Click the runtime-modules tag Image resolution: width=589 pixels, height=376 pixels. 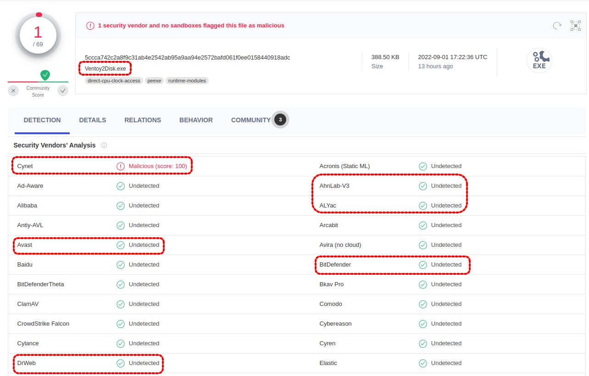(187, 81)
